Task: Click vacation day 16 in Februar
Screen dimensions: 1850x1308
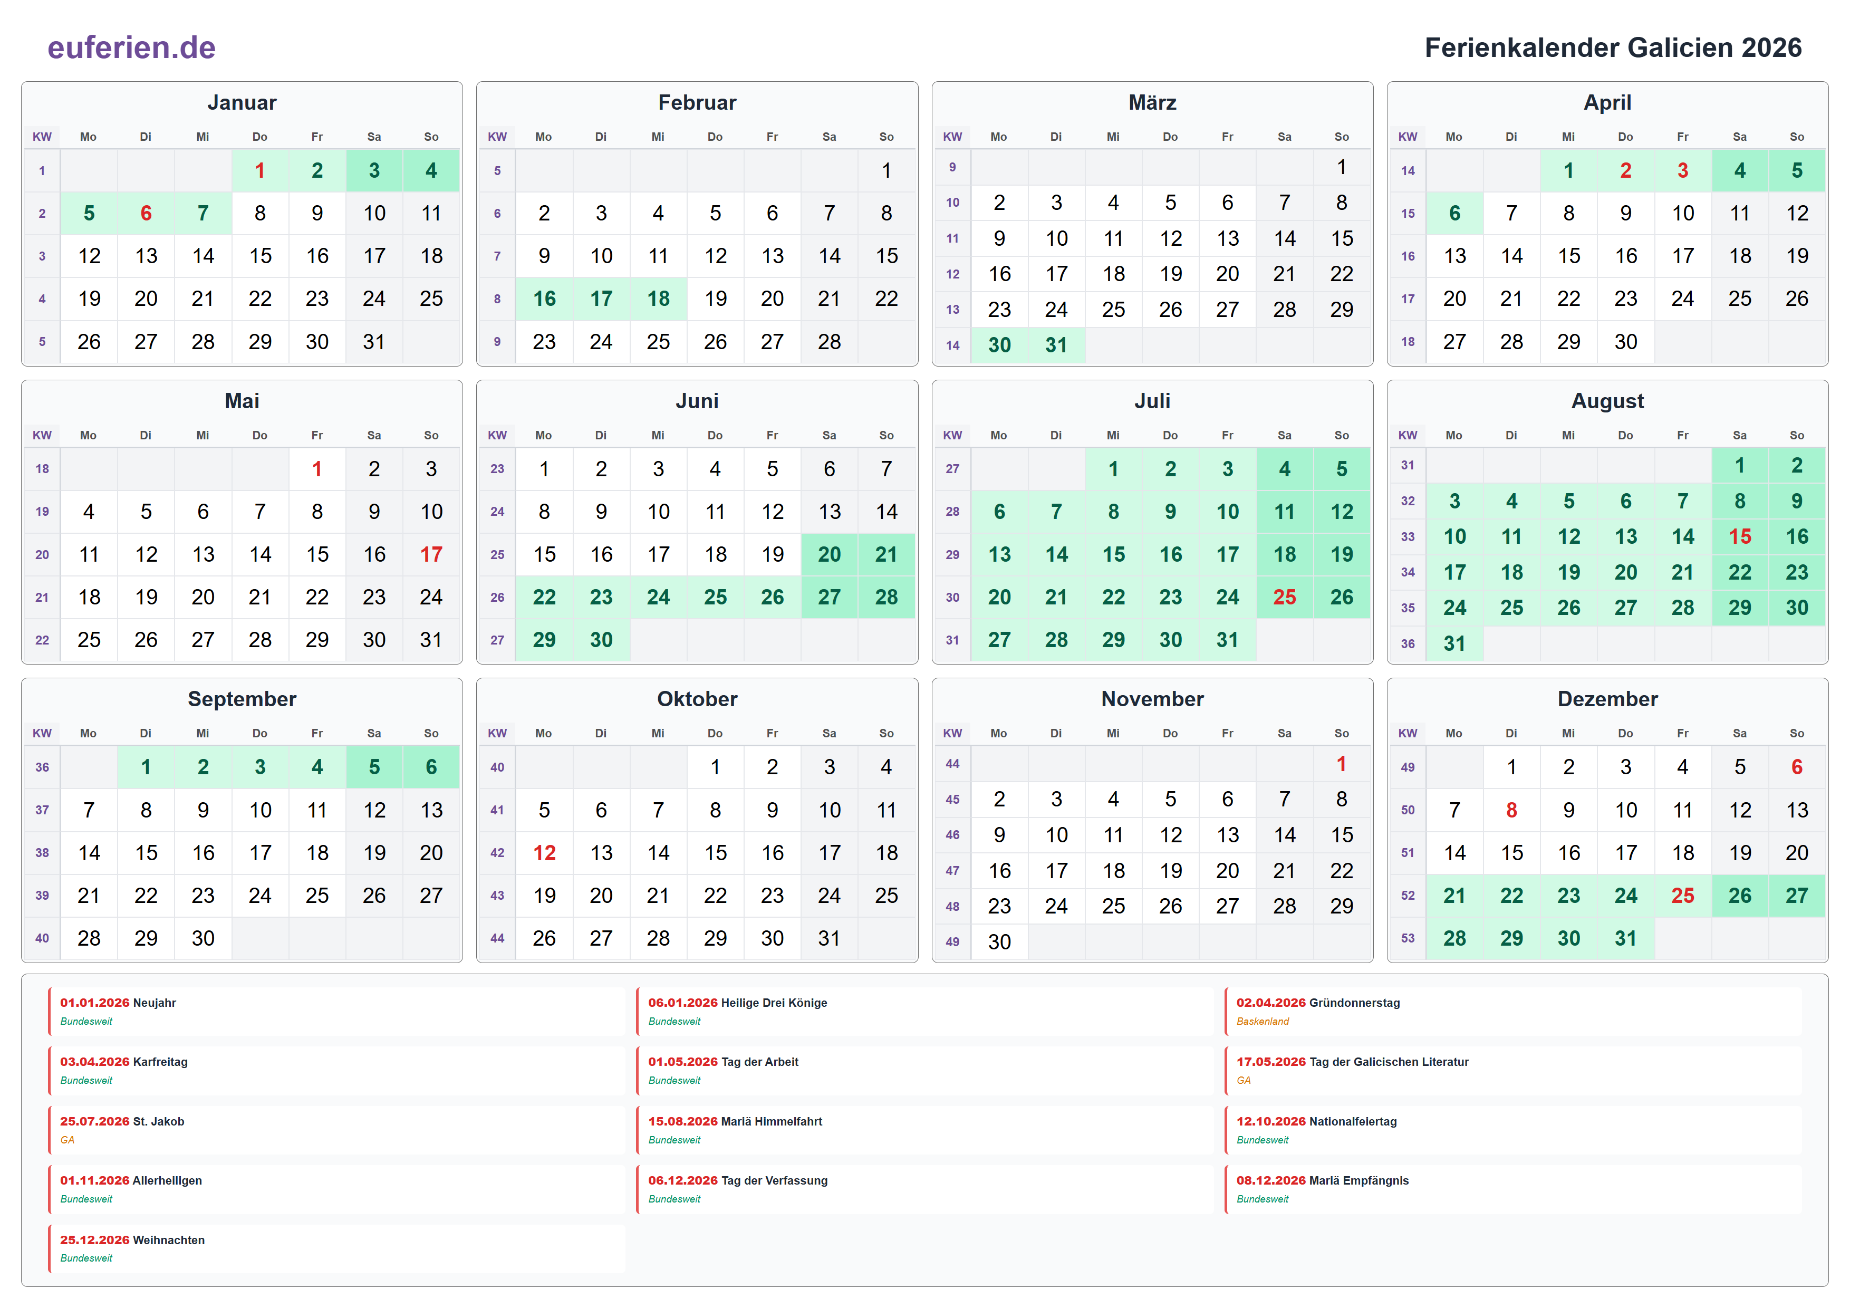Action: 544,299
